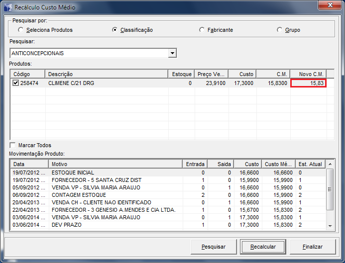Select the Grupo radio button
The height and width of the screenshot is (263, 345).
280,30
